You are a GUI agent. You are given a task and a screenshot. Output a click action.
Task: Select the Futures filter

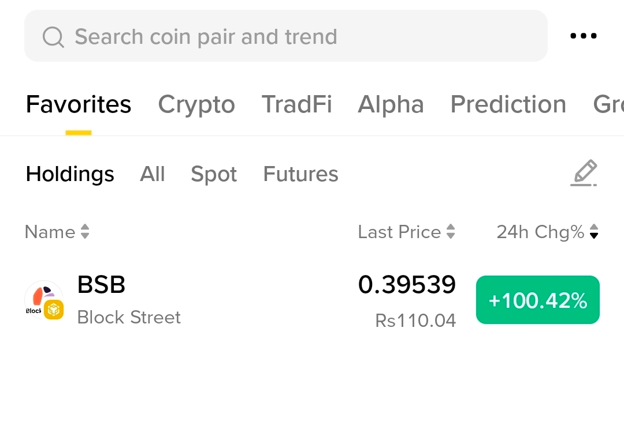pyautogui.click(x=300, y=174)
